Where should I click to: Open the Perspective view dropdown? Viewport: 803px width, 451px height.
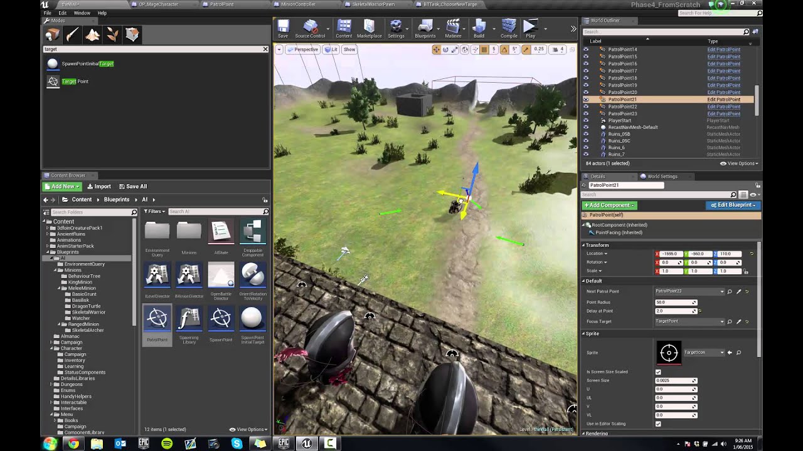coord(303,49)
